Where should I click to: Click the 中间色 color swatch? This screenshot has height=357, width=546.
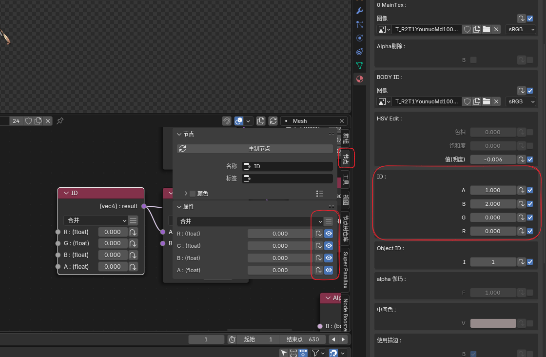[493, 323]
